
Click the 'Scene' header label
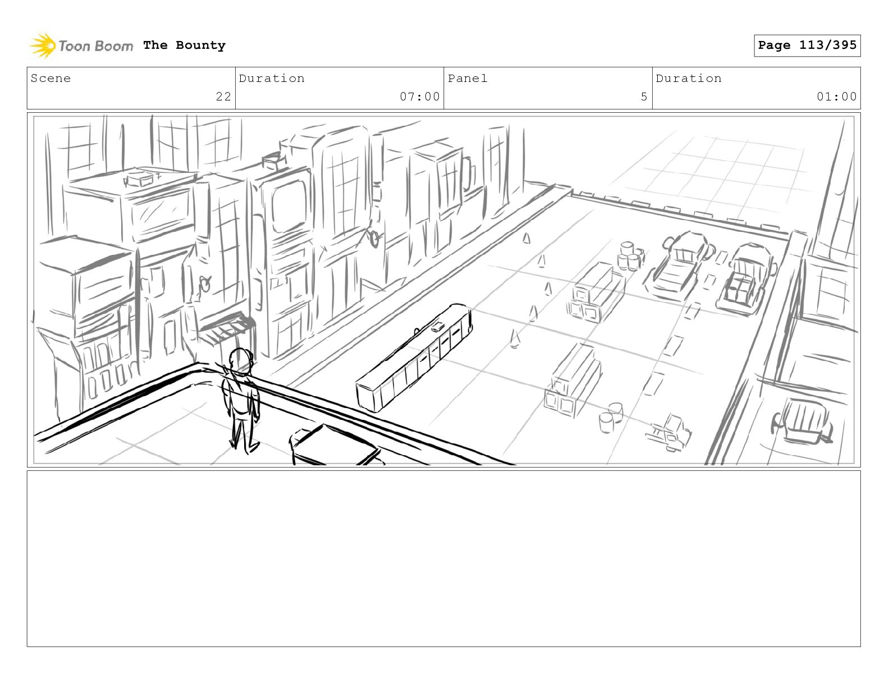point(51,79)
